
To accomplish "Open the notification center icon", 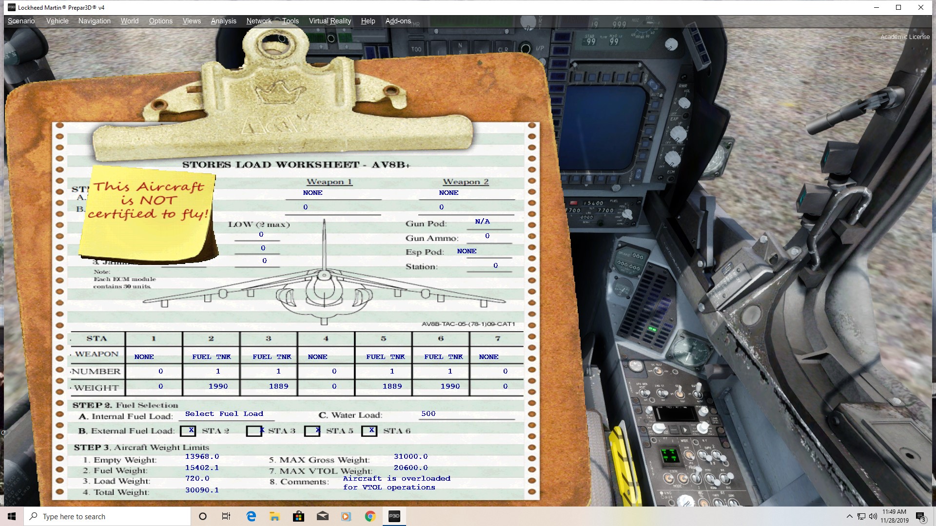I will click(920, 517).
